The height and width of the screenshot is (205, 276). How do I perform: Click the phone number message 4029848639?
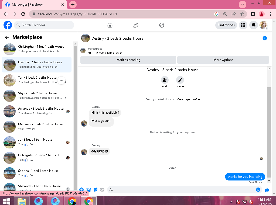tap(100, 151)
